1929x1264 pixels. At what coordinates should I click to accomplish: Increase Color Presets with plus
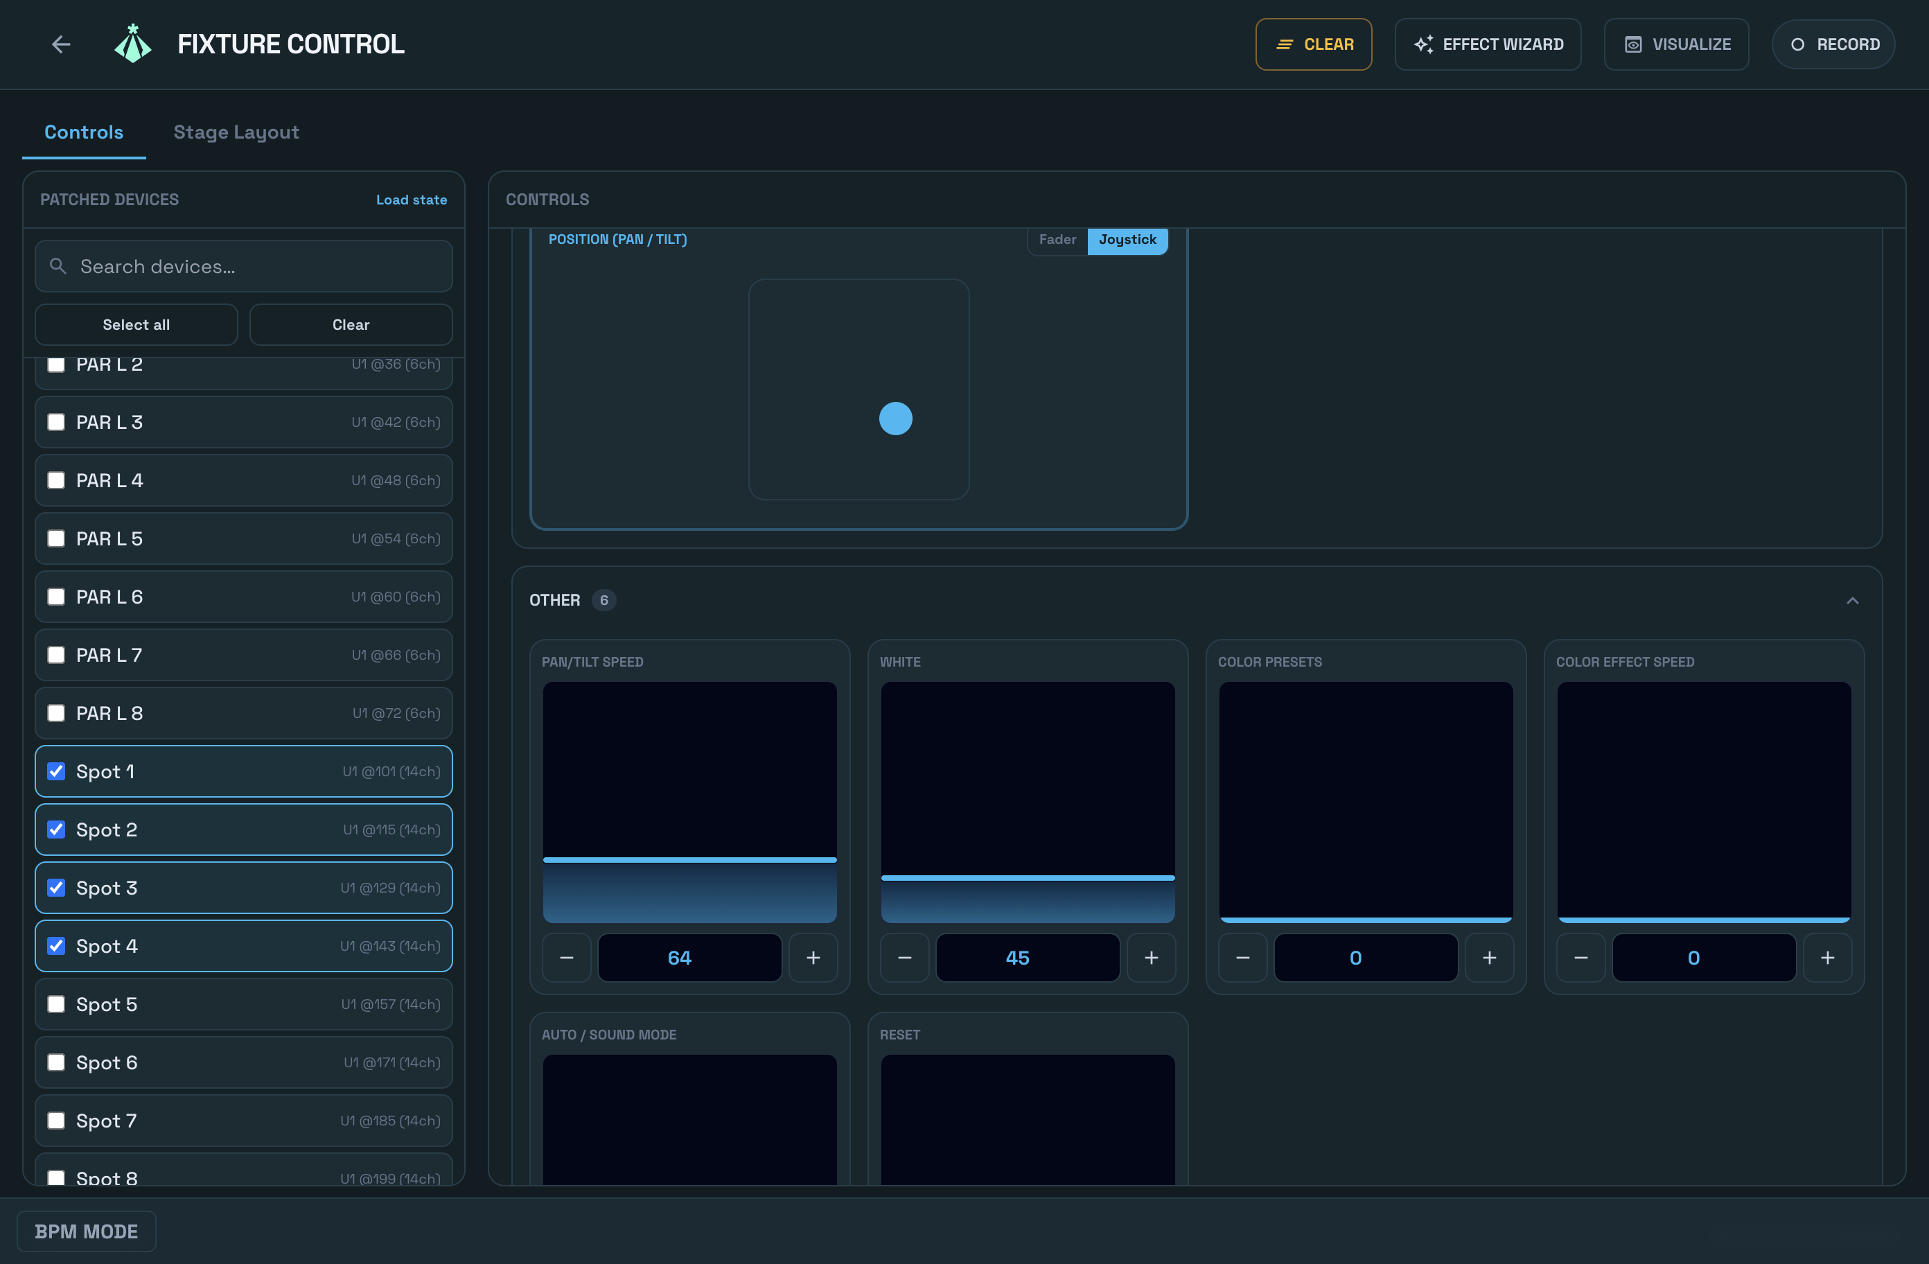coord(1489,958)
